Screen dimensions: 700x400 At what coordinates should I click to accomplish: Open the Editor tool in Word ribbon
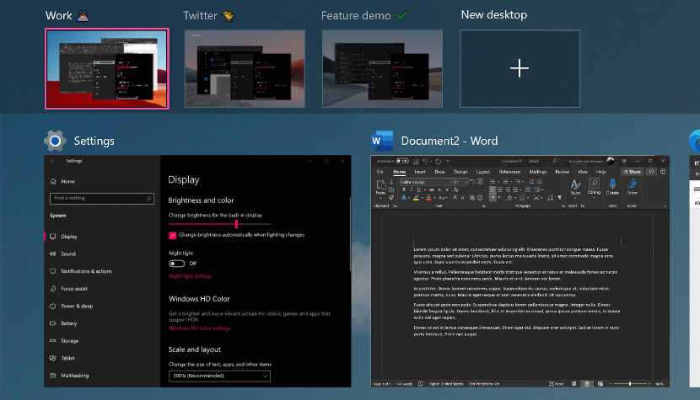tap(633, 186)
